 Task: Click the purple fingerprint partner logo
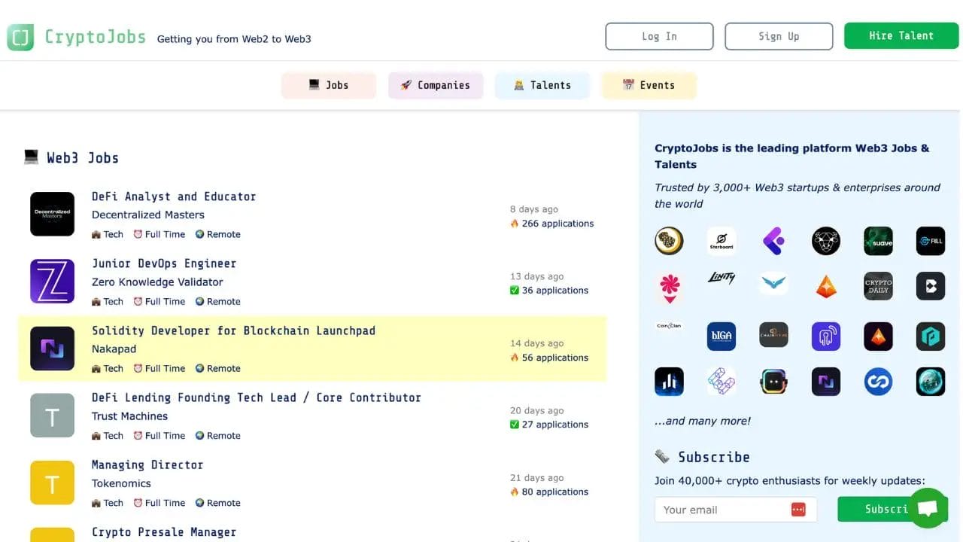pyautogui.click(x=826, y=336)
